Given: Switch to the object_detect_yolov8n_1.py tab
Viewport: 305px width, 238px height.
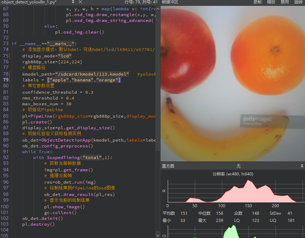Looking at the screenshot, I should 29,2.
